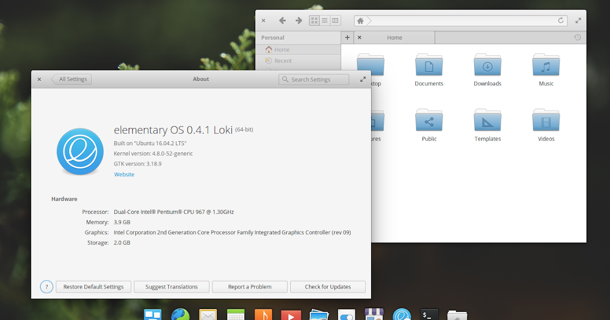Open Files from the dock

point(457,315)
